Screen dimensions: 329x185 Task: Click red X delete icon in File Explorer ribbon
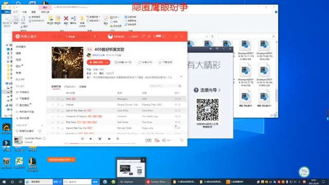66,18
